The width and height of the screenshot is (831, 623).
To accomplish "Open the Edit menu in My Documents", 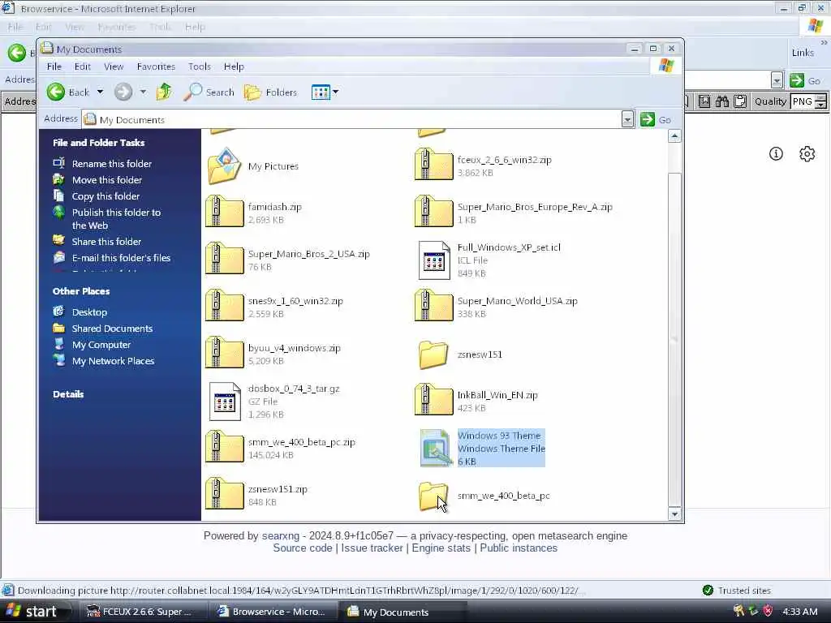I will pyautogui.click(x=82, y=67).
